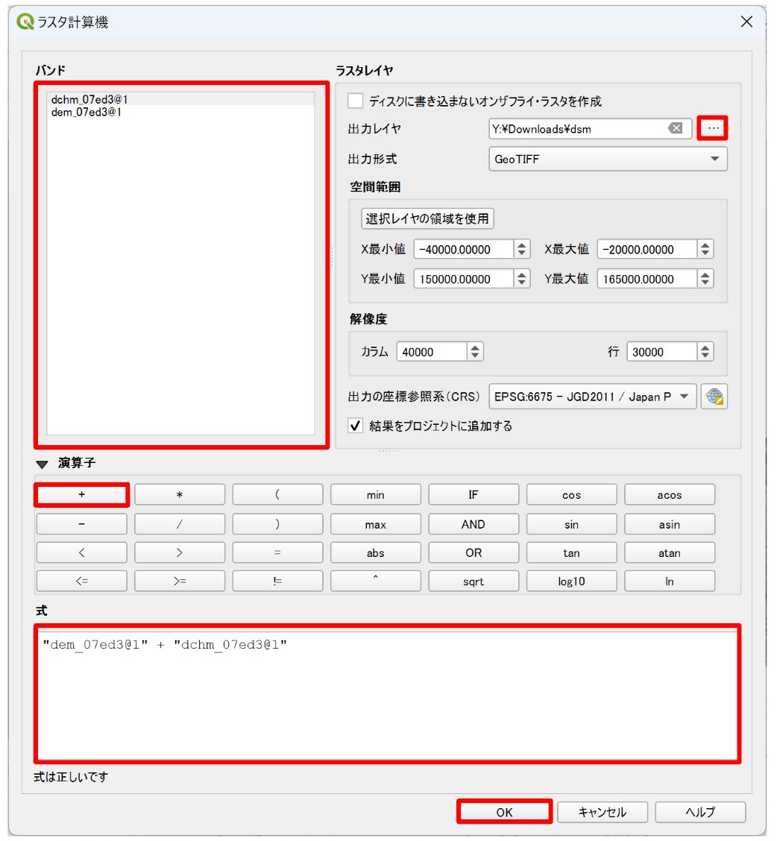Click the close parenthesis button
The height and width of the screenshot is (841, 777).
point(277,524)
